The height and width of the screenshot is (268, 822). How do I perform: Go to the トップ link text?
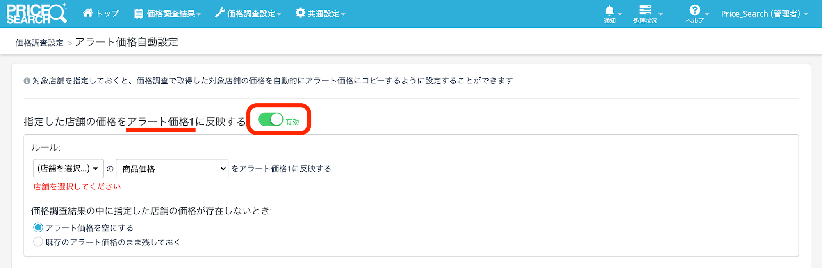[108, 14]
